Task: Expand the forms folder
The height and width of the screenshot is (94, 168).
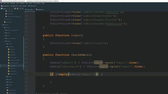Action: click(x=6, y=77)
